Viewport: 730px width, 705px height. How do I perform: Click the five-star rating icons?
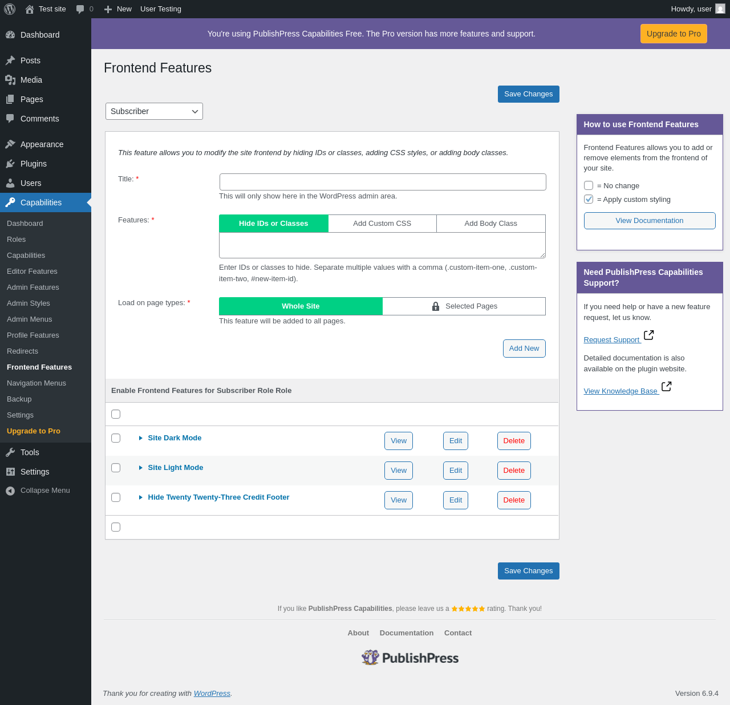[468, 609]
